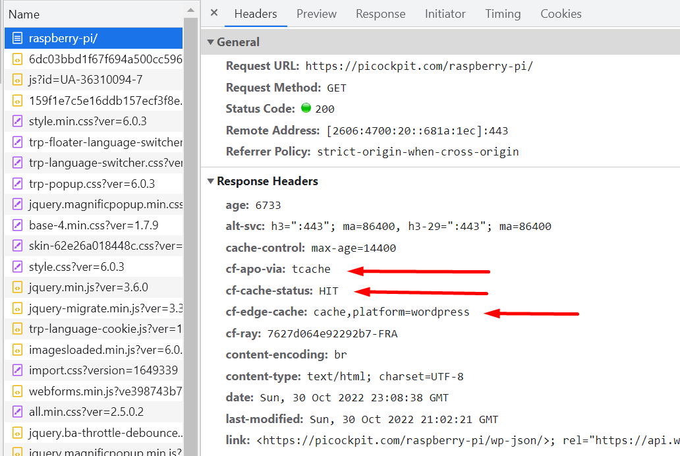
Task: Click stylesheet icon beside trp-language-switcher.css
Action: [x=17, y=163]
